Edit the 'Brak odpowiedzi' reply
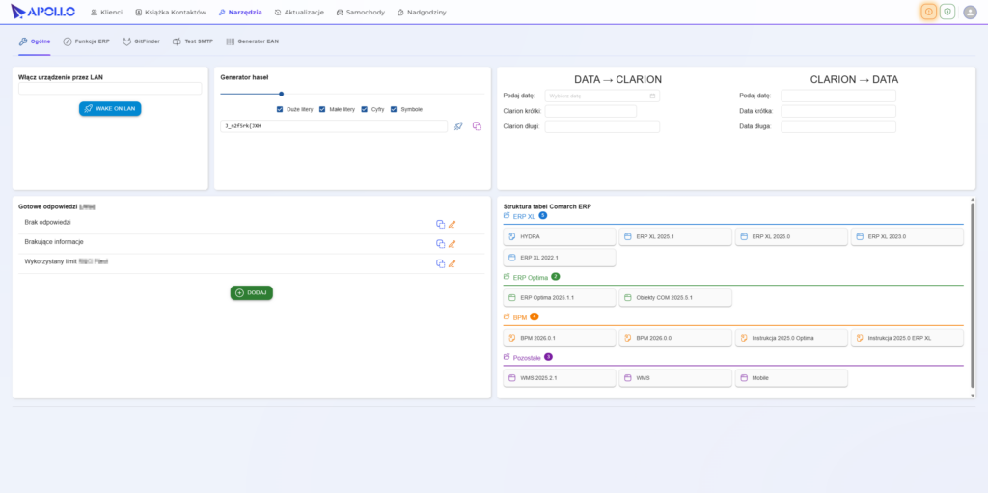The image size is (988, 493). pyautogui.click(x=452, y=224)
